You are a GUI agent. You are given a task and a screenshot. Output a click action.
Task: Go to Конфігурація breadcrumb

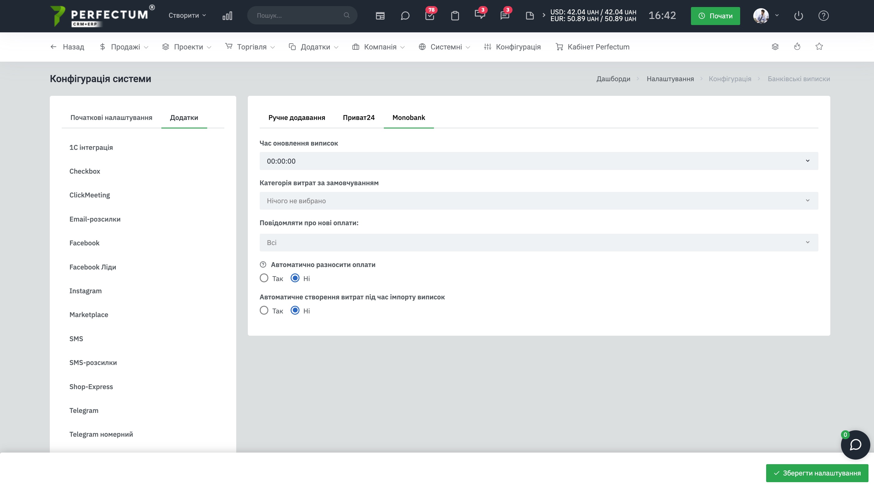click(730, 78)
